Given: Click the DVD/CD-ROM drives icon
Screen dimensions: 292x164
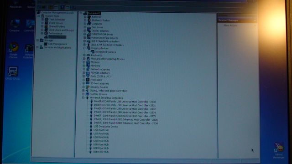Looking at the screenshot, I should coord(89,34).
